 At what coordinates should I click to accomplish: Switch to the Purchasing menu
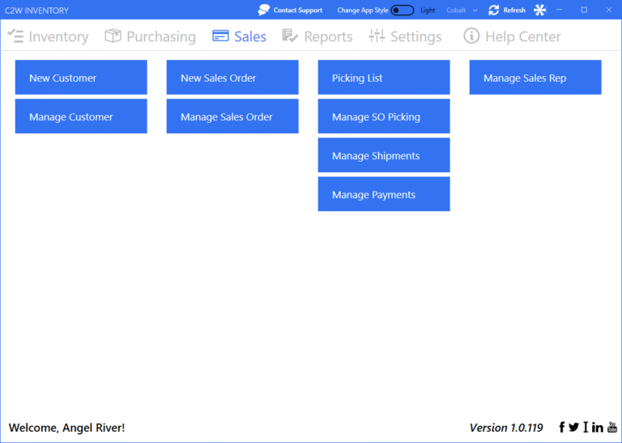(151, 36)
